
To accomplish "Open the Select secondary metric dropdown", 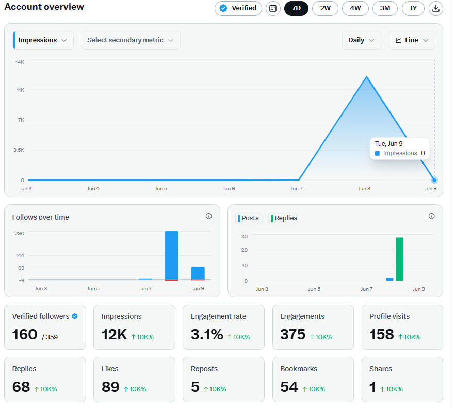I will 131,40.
